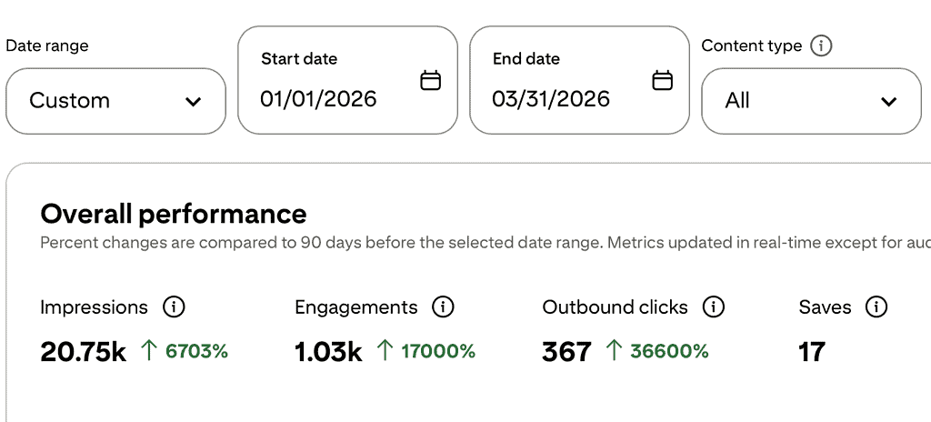Open the End date calendar picker icon
Viewport: 931px width, 422px height.
click(x=663, y=81)
